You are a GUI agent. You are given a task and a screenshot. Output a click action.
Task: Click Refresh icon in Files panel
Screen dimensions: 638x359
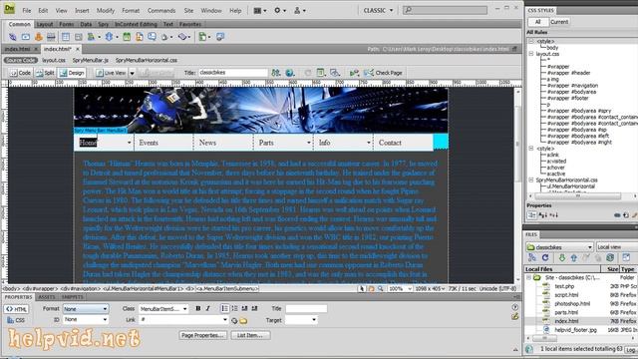click(545, 257)
